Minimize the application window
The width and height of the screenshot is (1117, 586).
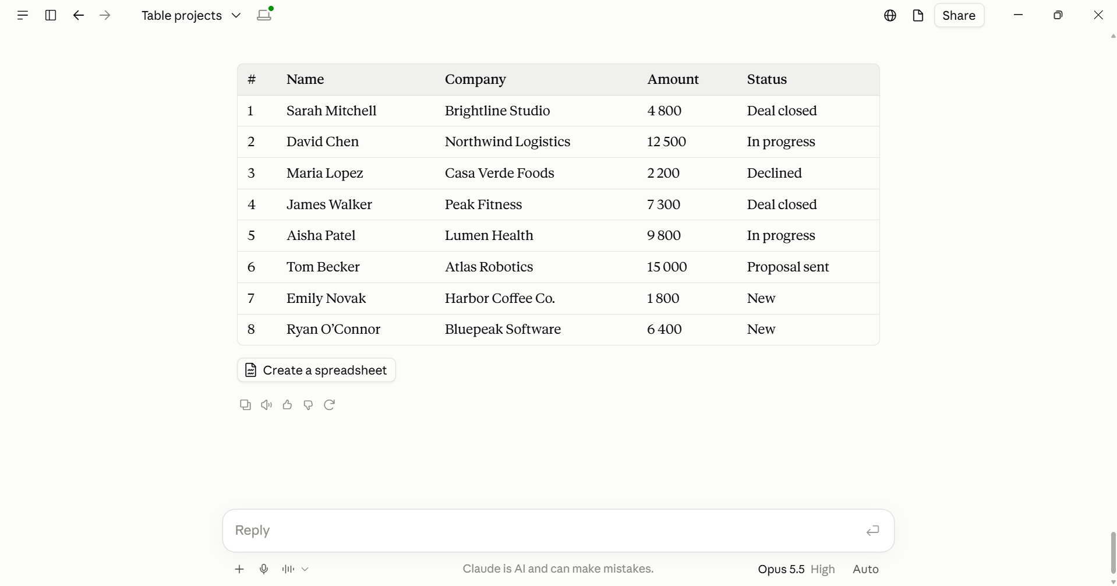[x=1018, y=15]
